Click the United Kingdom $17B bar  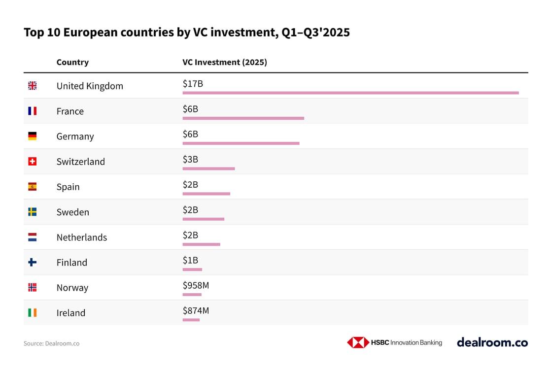pyautogui.click(x=350, y=93)
